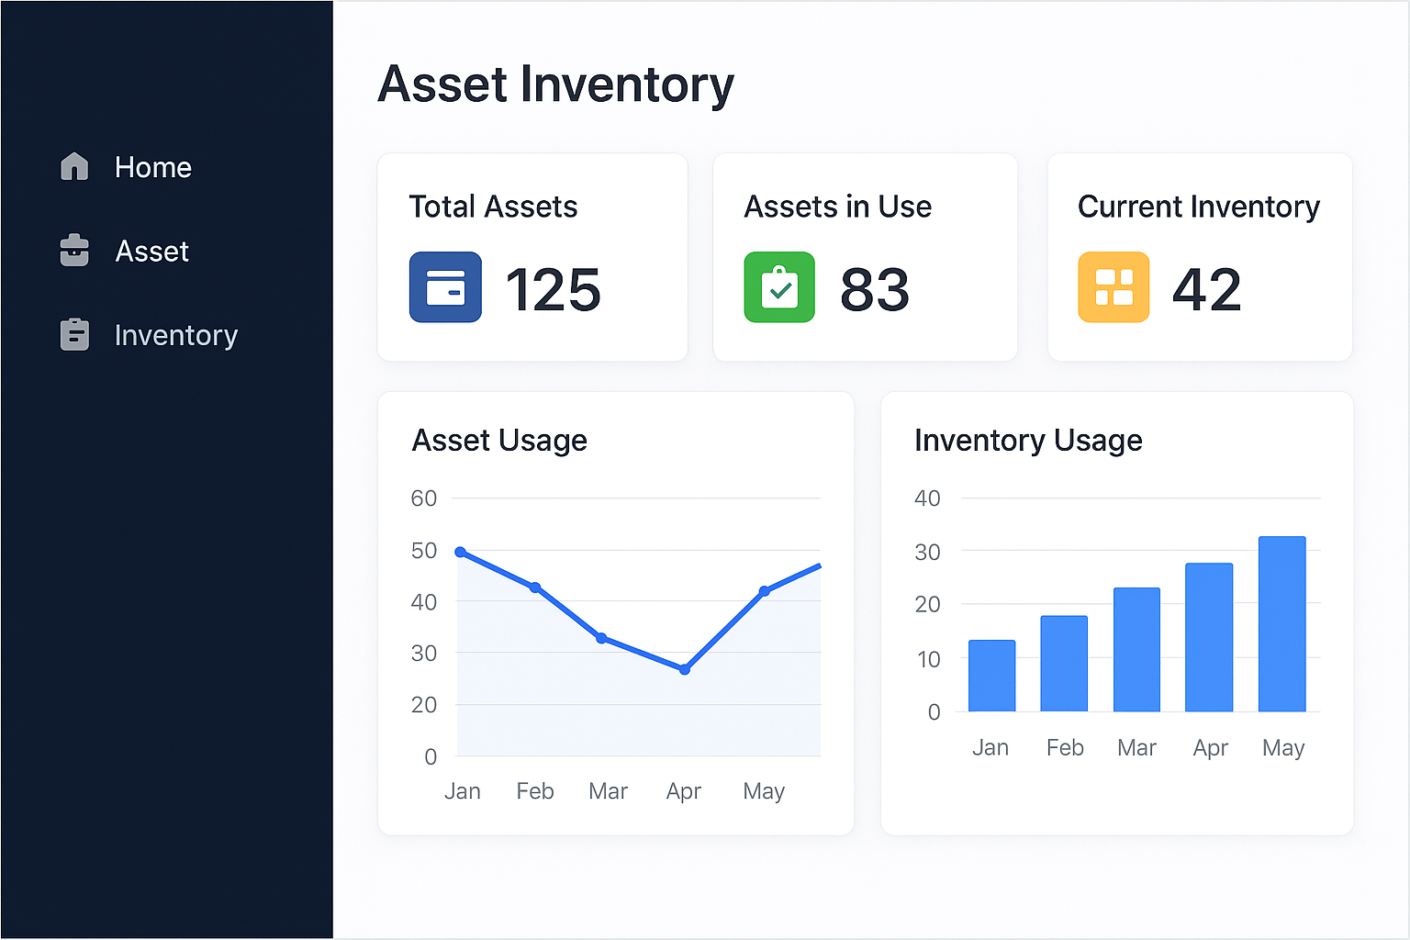This screenshot has width=1410, height=940.
Task: Click the Asset Inventory page heading
Action: (555, 84)
